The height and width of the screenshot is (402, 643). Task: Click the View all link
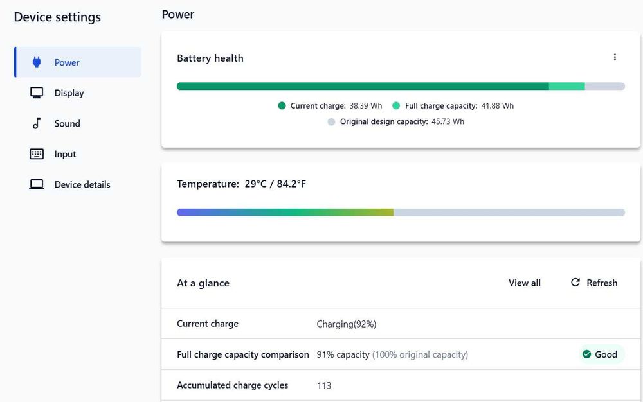pyautogui.click(x=525, y=283)
